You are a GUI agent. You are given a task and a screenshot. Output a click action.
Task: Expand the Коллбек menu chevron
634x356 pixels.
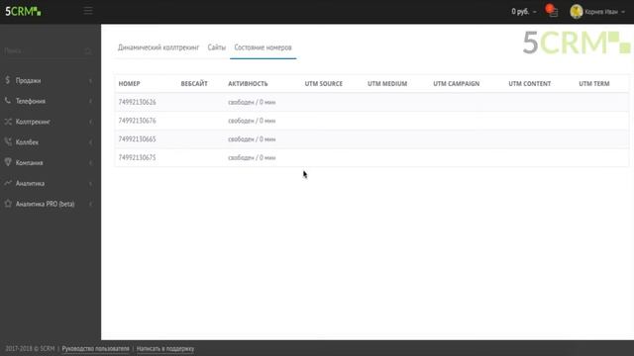pyautogui.click(x=90, y=142)
